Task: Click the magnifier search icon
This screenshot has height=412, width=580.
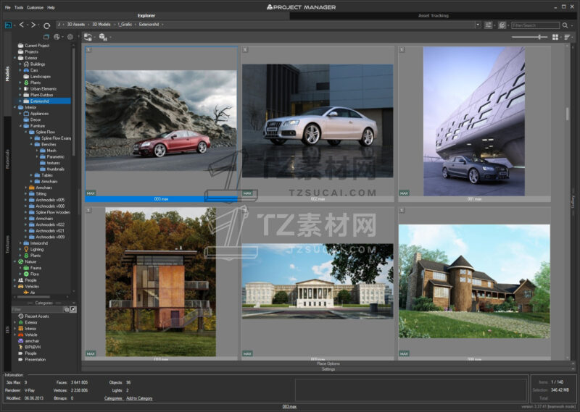Action: click(x=563, y=25)
